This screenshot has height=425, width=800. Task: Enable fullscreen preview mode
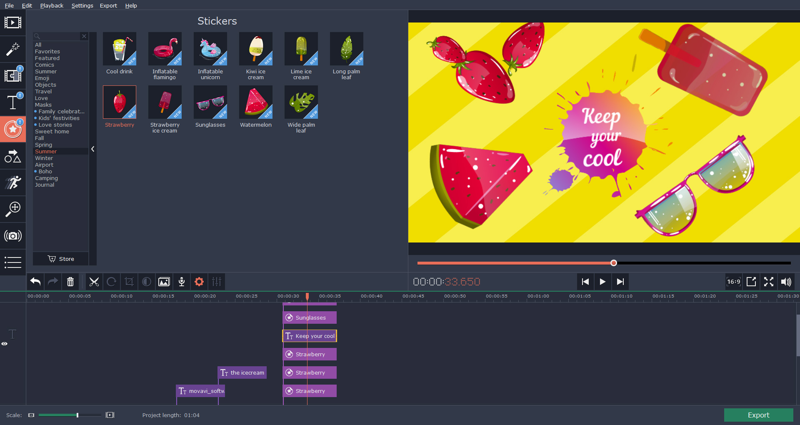(x=769, y=282)
